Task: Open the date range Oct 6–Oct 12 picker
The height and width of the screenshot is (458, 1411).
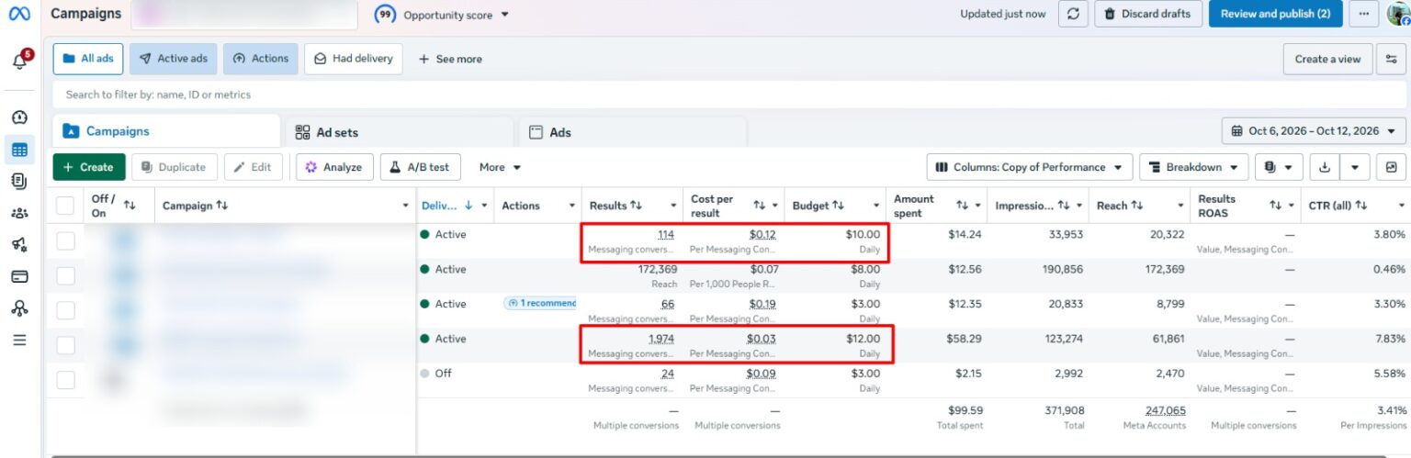Action: (x=1314, y=131)
